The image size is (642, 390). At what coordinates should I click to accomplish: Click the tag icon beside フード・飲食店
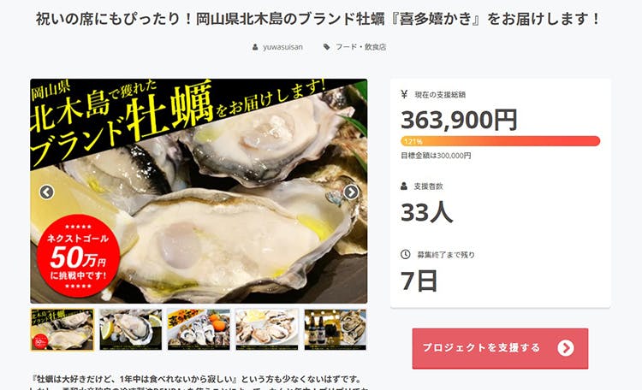tap(326, 47)
